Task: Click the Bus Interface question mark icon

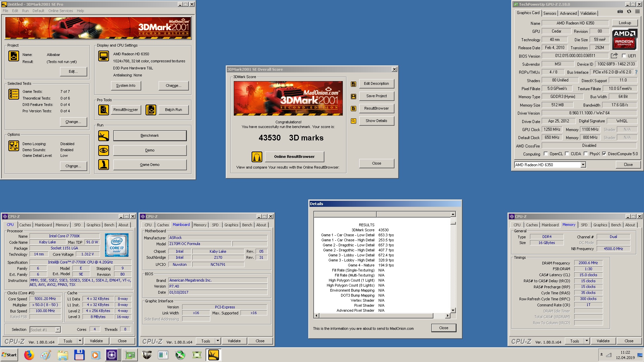Action: (636, 72)
